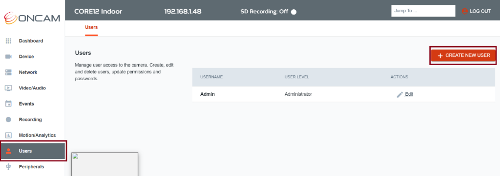Click the Peripherals USB icon

point(9,166)
